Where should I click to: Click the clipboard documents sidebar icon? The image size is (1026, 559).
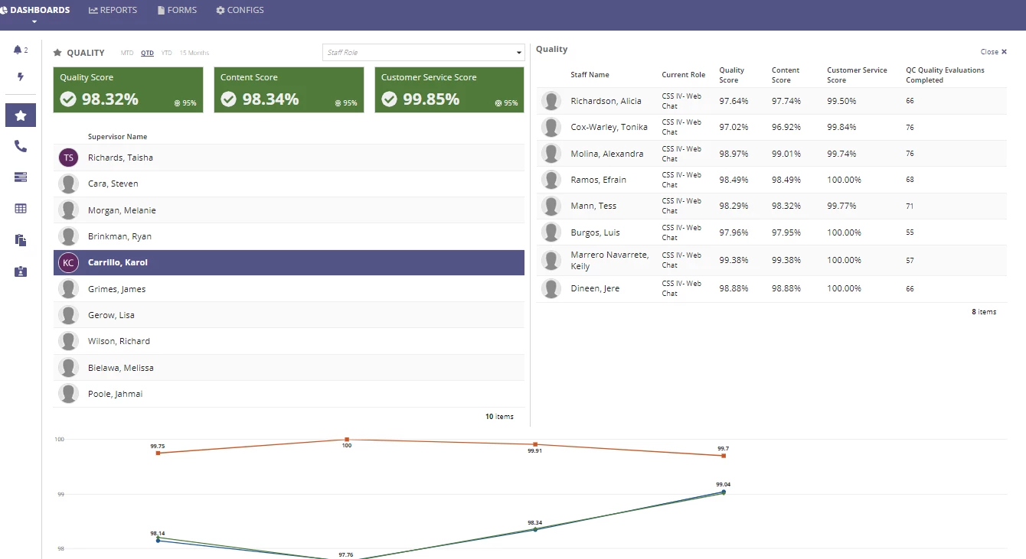tap(21, 240)
